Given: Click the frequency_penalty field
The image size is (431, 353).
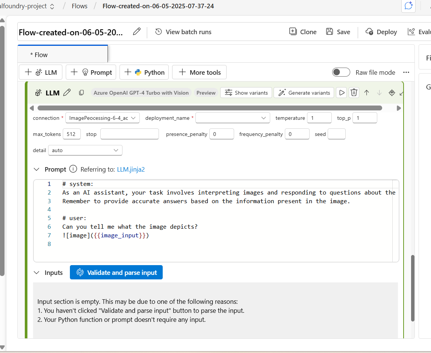Looking at the screenshot, I should [297, 134].
